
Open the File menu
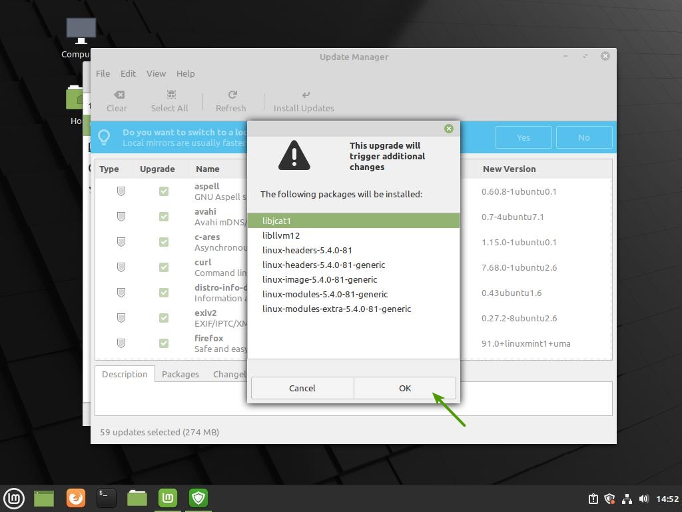coord(103,73)
